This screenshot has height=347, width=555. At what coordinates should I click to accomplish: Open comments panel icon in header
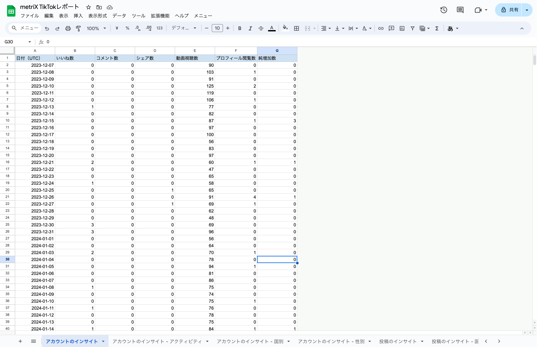point(460,10)
